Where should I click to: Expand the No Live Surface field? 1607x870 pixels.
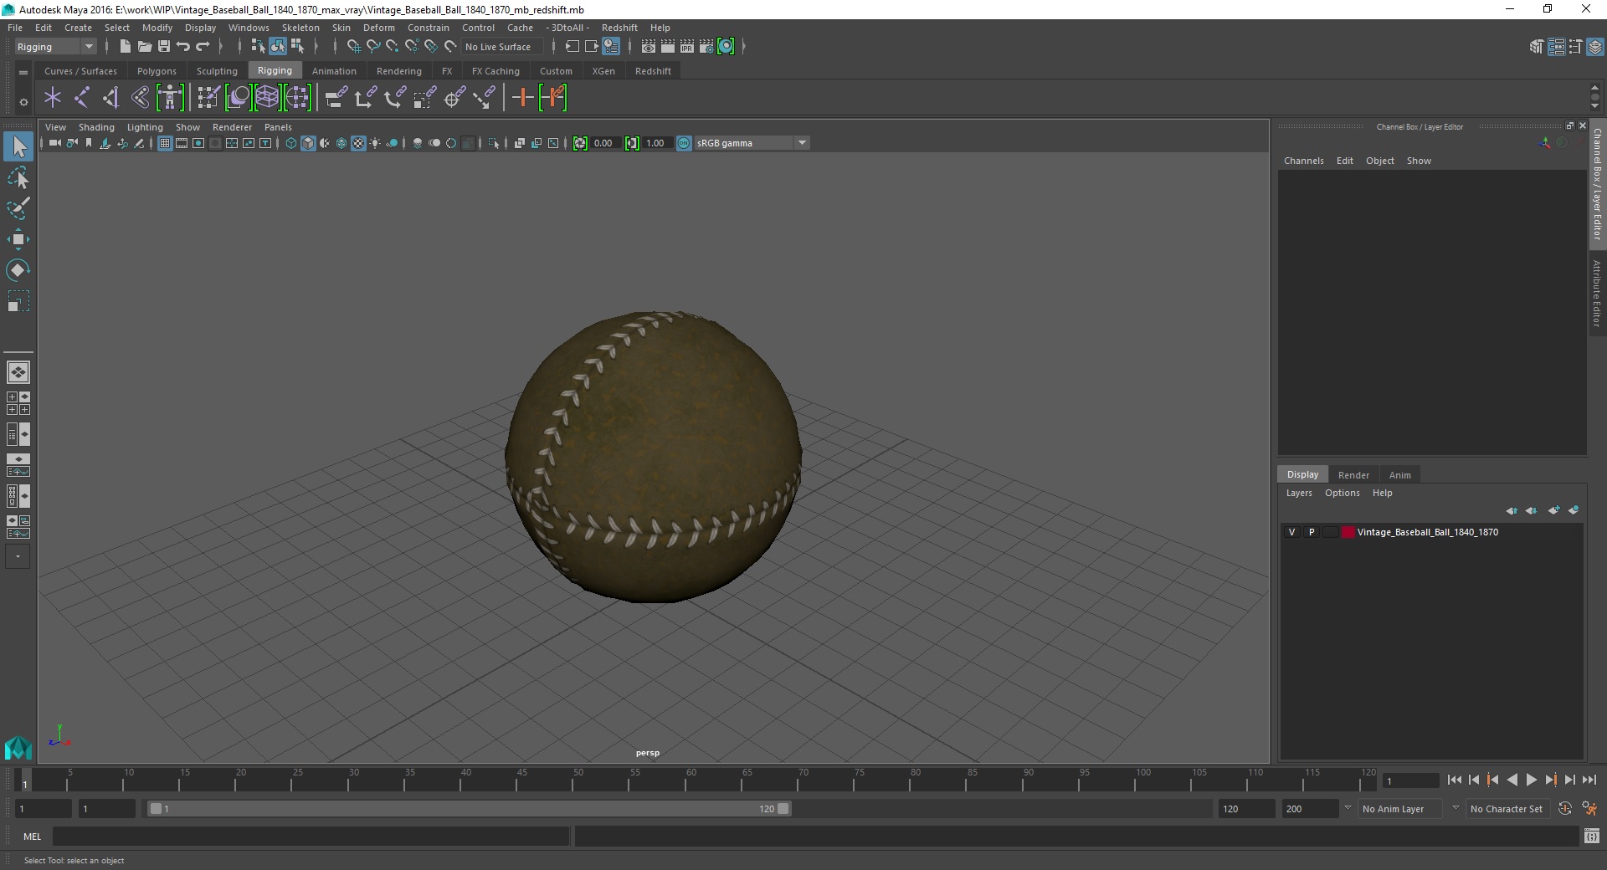click(x=502, y=47)
